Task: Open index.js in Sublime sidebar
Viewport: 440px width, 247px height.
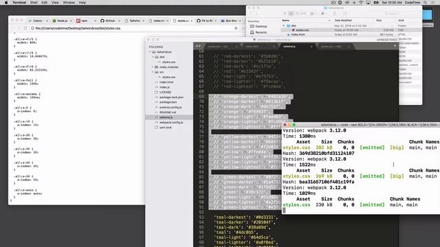Action: [x=164, y=87]
